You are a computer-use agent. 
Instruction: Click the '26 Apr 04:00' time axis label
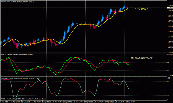click(99, 102)
